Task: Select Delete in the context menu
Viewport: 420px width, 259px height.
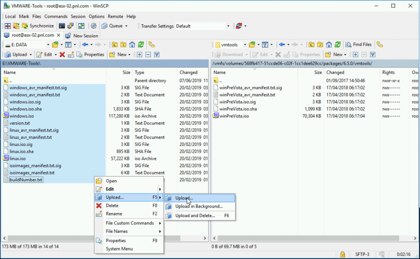Action: (112, 206)
